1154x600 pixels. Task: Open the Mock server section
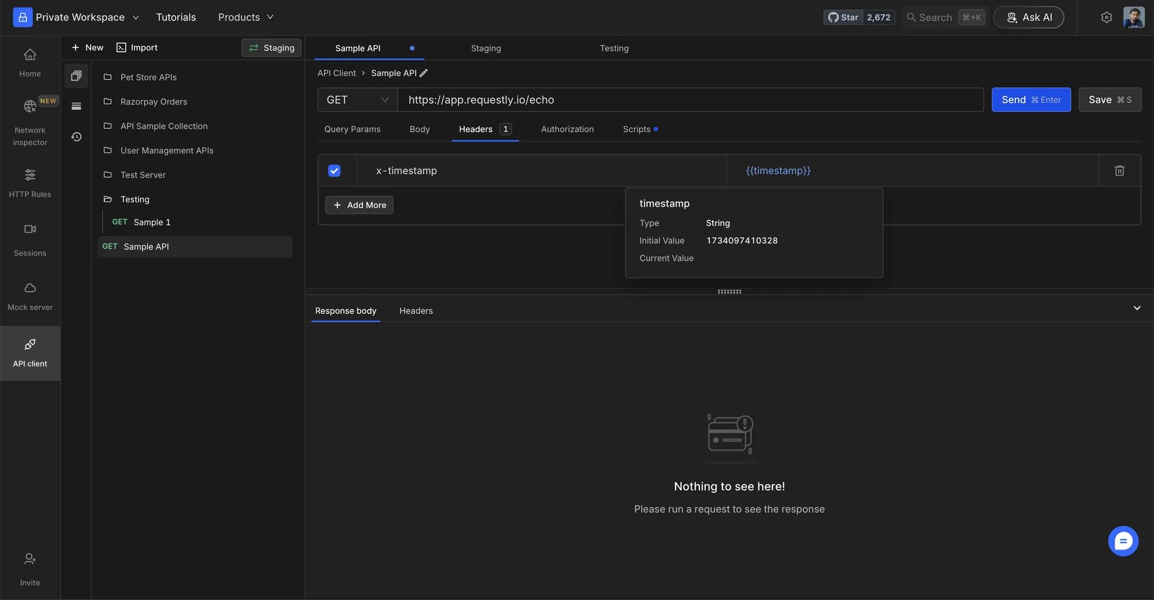[30, 296]
